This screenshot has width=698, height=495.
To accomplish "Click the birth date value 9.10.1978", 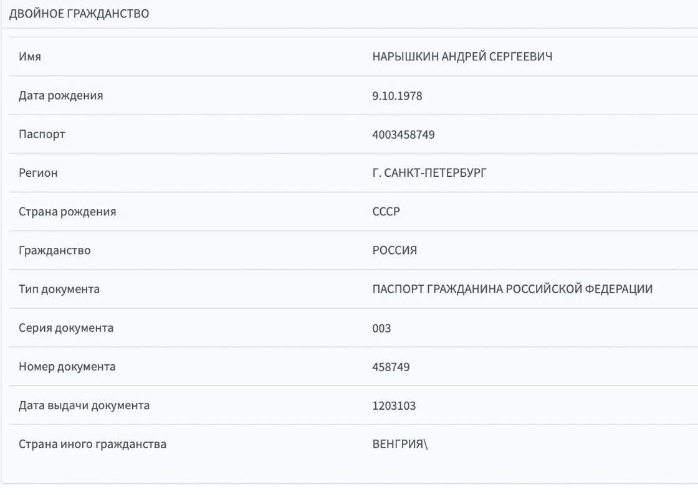I will [397, 96].
